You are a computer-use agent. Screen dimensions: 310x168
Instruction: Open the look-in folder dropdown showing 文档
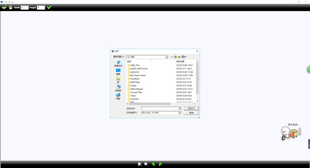pyautogui.click(x=147, y=57)
